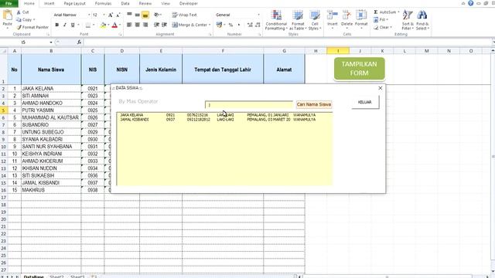Select JAKA KELANA row in results list
The width and height of the screenshot is (495, 278).
tap(224, 115)
